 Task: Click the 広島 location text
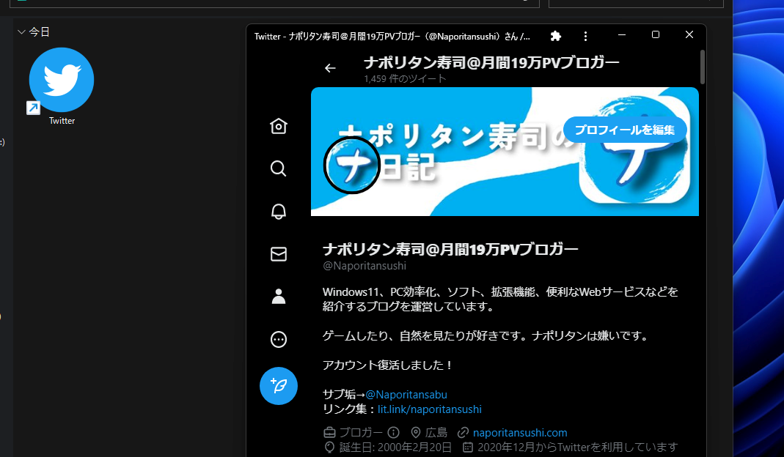(x=436, y=433)
